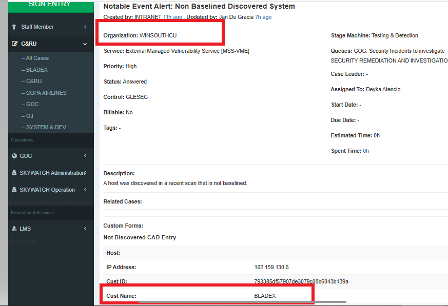Open the LMS menu label
This screenshot has height=306, width=448.
click(25, 229)
